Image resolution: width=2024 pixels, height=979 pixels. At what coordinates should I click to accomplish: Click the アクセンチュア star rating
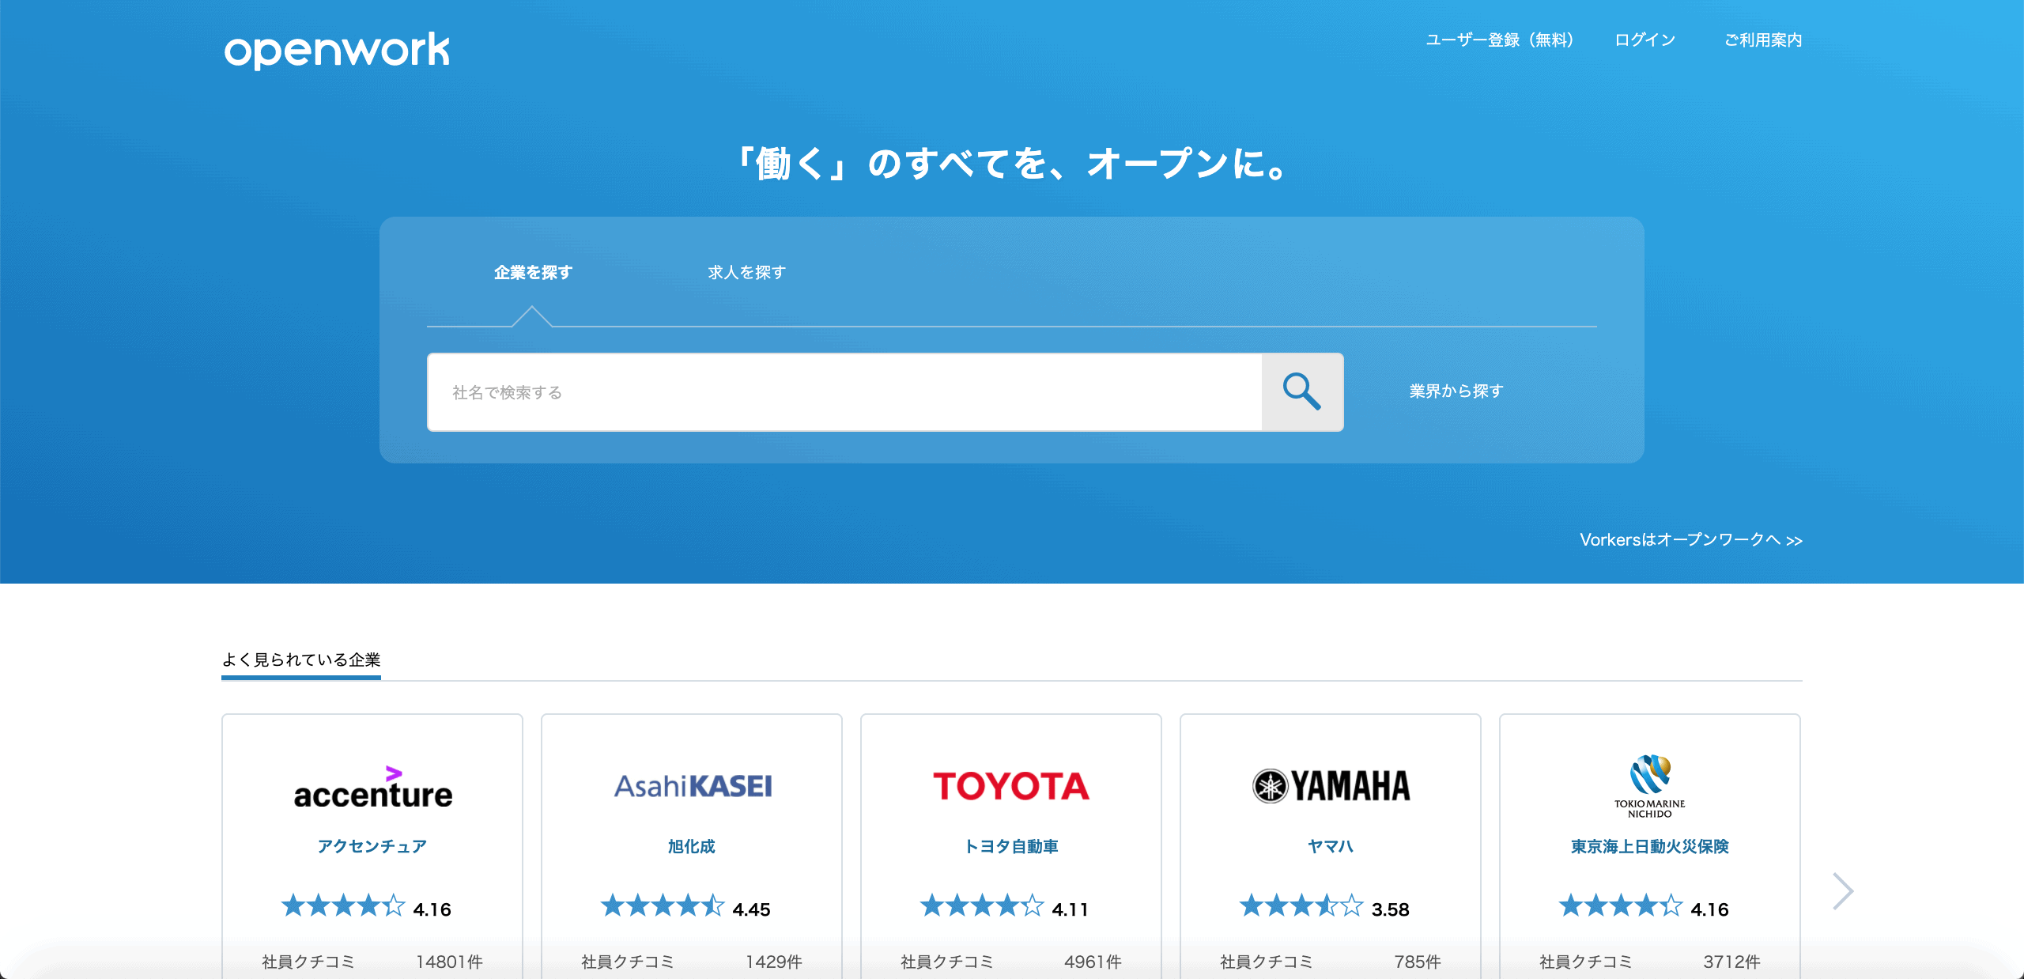coord(343,905)
